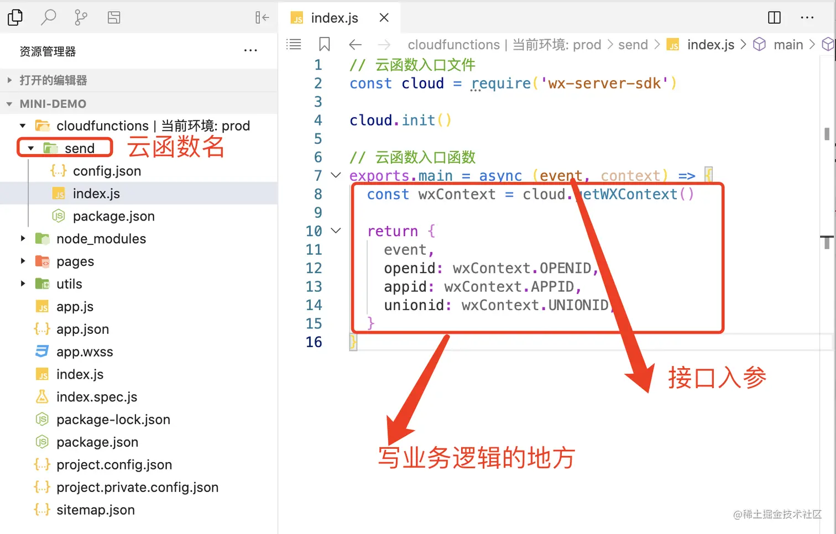Go back with left arrow
Screen dimensions: 836x534
click(356, 45)
